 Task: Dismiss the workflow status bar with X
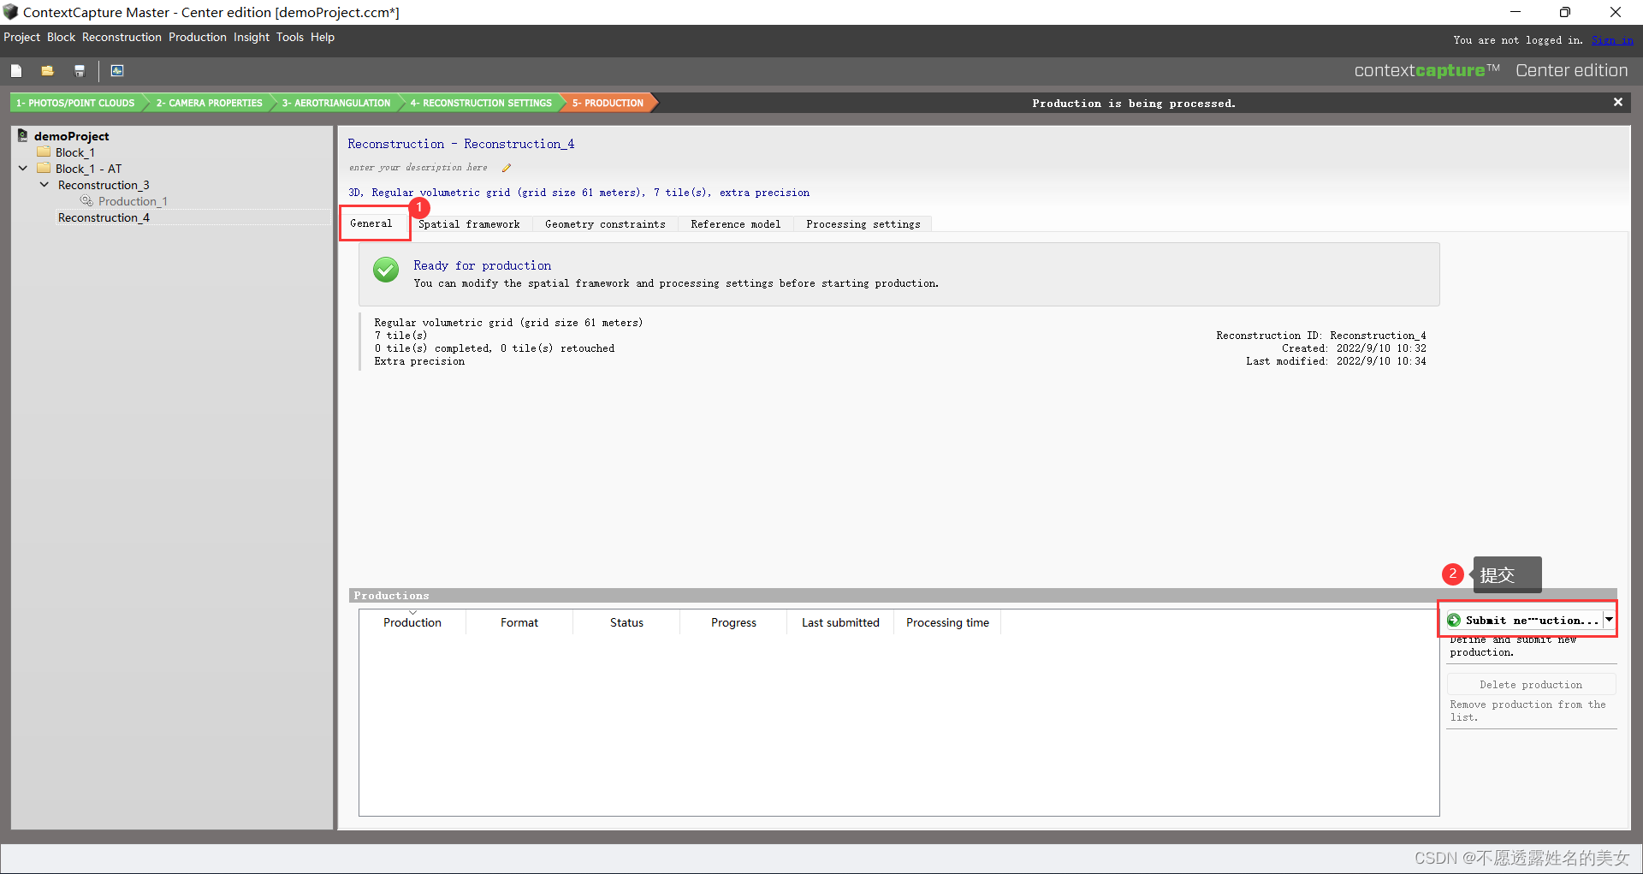(1618, 102)
